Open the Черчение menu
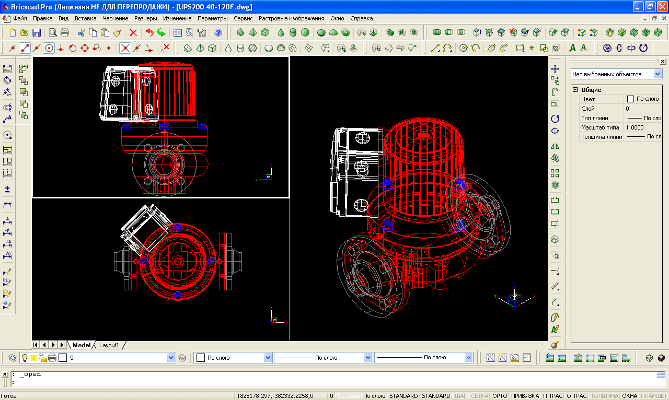 pyautogui.click(x=115, y=18)
